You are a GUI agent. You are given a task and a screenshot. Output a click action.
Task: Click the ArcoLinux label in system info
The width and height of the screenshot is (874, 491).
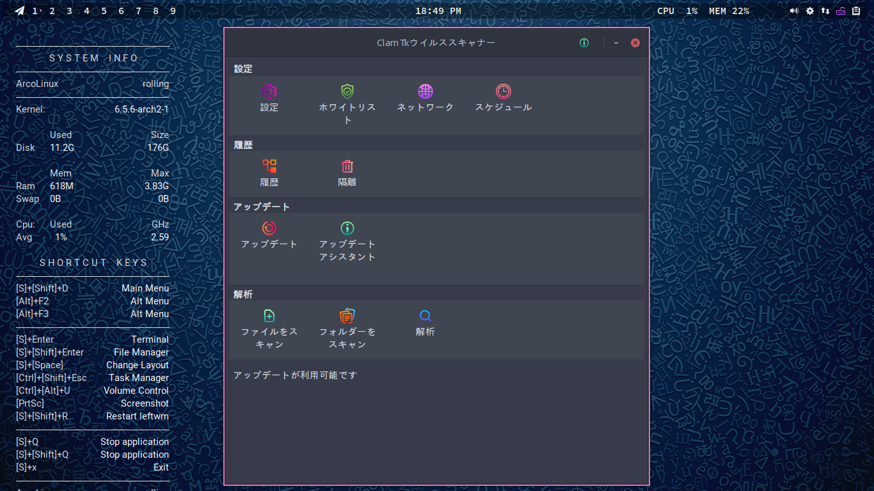tap(37, 84)
